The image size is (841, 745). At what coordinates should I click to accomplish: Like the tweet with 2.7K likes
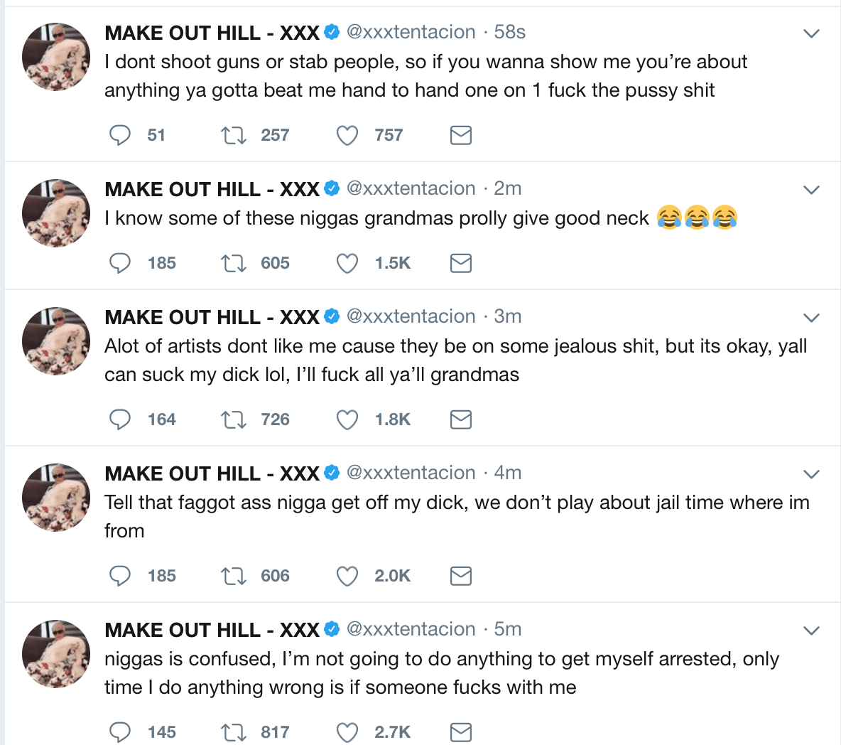click(347, 731)
